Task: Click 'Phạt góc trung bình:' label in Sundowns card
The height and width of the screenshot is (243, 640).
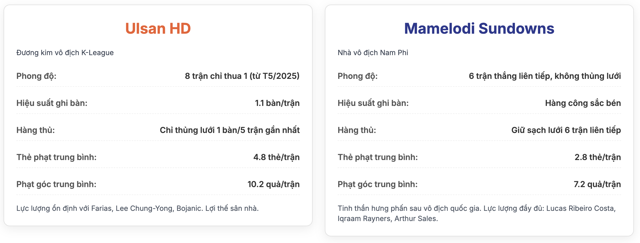Action: [378, 184]
